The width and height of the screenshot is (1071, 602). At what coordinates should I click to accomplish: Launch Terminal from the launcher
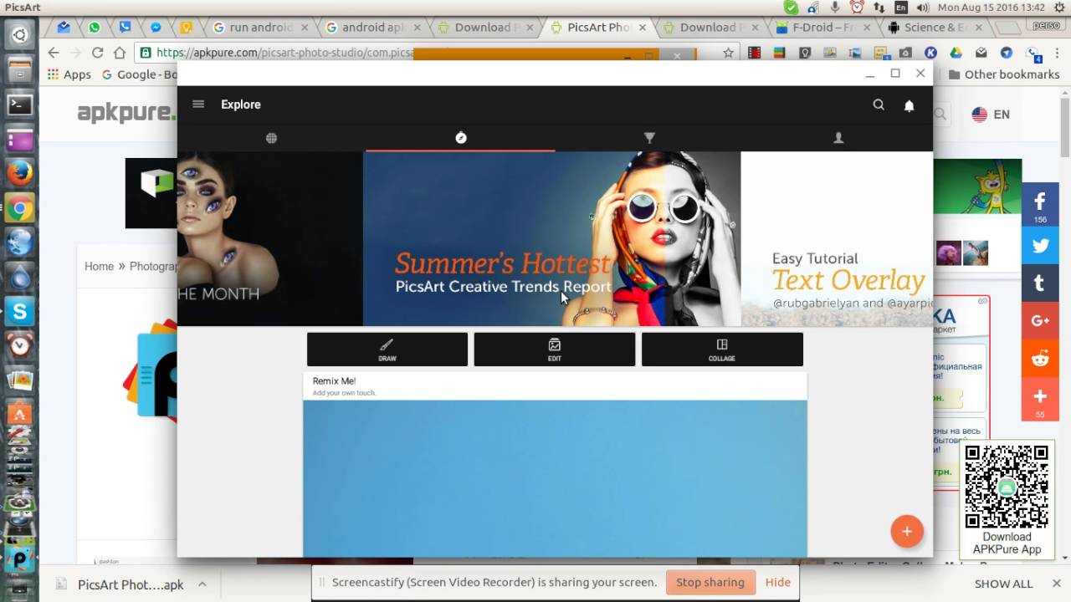pyautogui.click(x=20, y=105)
